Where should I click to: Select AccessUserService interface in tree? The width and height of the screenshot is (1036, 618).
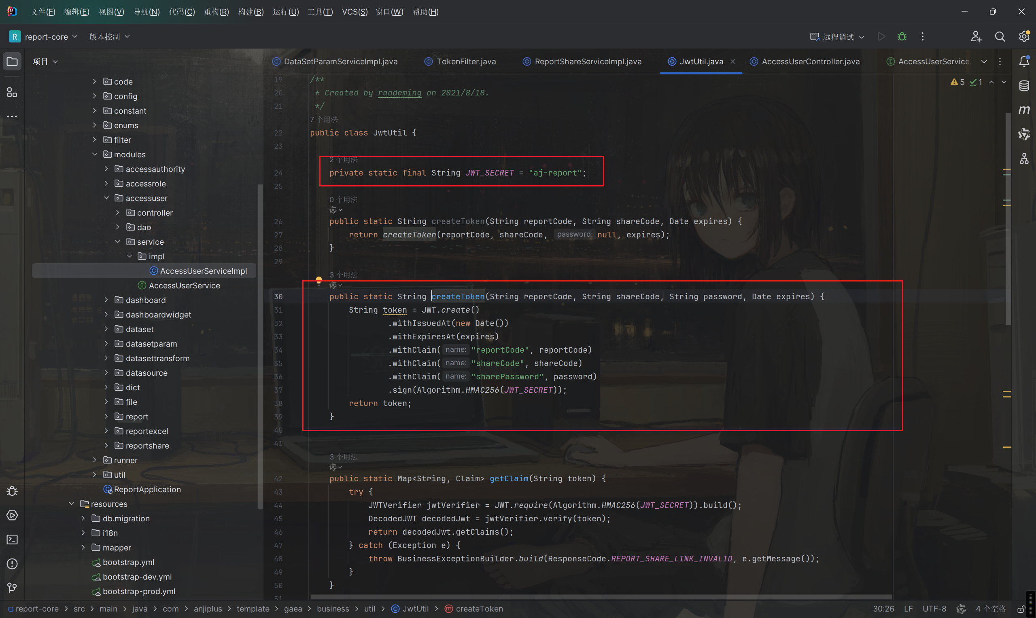[179, 286]
